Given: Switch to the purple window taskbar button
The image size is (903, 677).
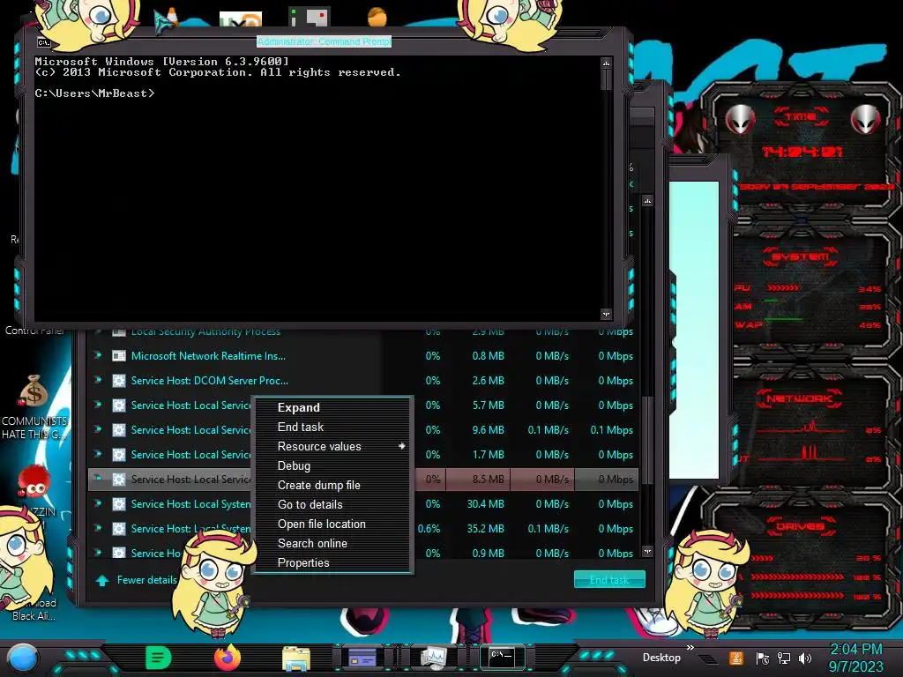Looking at the screenshot, I should point(362,658).
